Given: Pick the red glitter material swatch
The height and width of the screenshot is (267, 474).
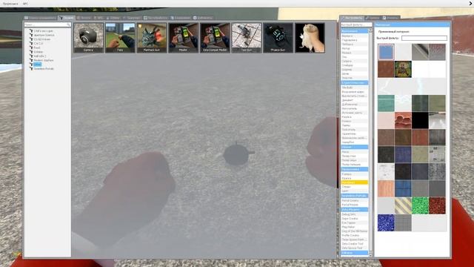Looking at the screenshot, I should pos(437,205).
